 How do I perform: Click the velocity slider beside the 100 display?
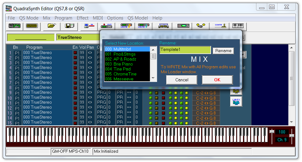coord(272,132)
